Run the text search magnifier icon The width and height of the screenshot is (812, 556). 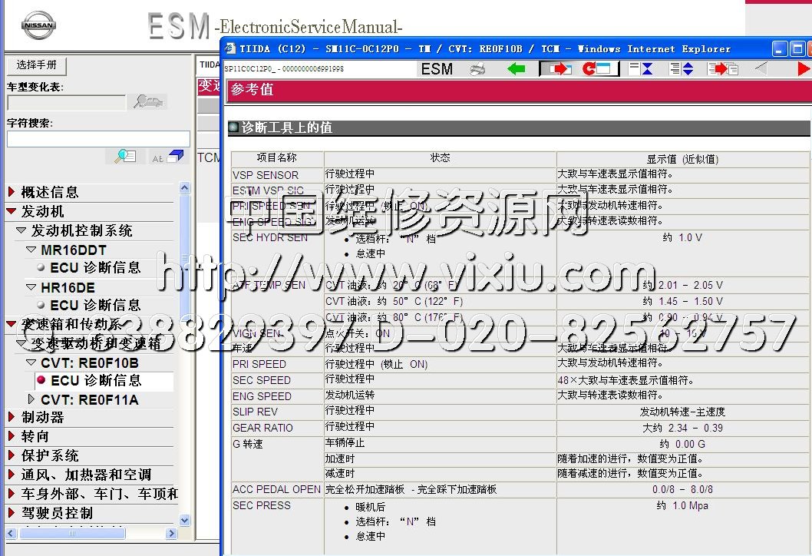pos(124,156)
